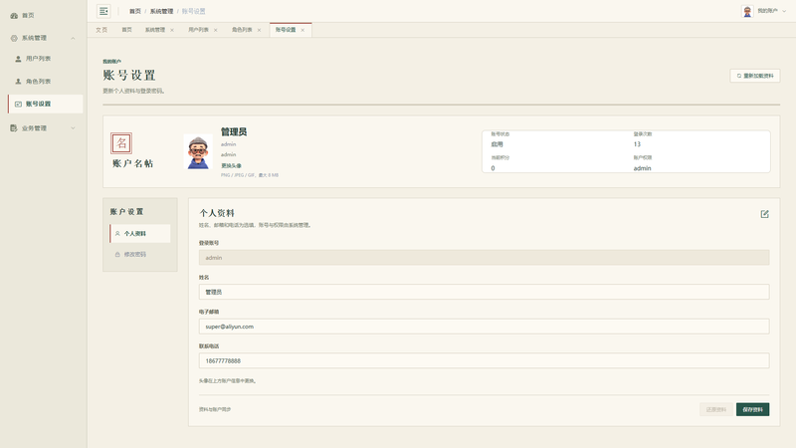Click breadcrumb 账号设置 item
This screenshot has height=448, width=796.
193,11
